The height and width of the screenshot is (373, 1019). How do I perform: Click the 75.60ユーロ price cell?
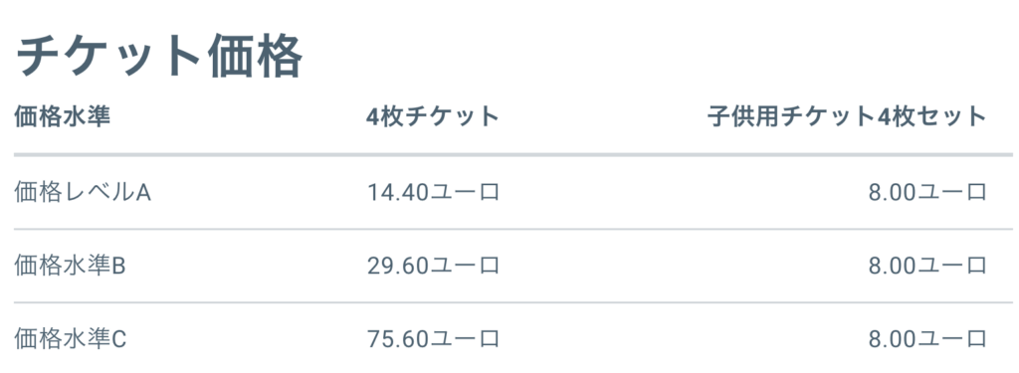click(x=433, y=339)
